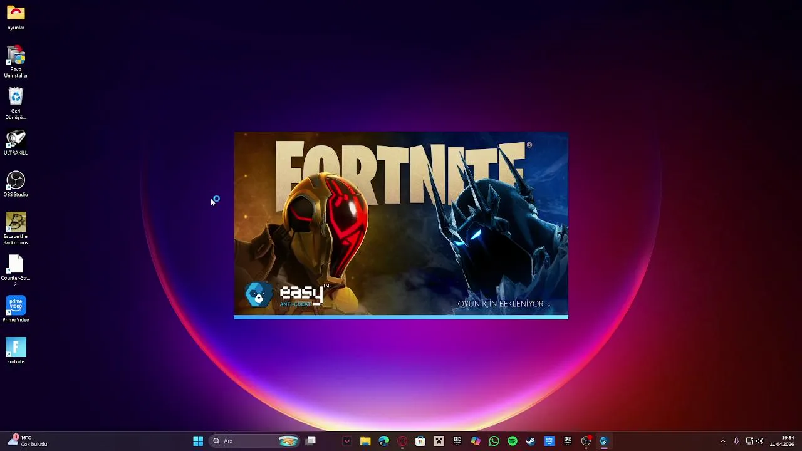This screenshot has height=451, width=802.
Task: Open the volume tray icon
Action: click(759, 441)
